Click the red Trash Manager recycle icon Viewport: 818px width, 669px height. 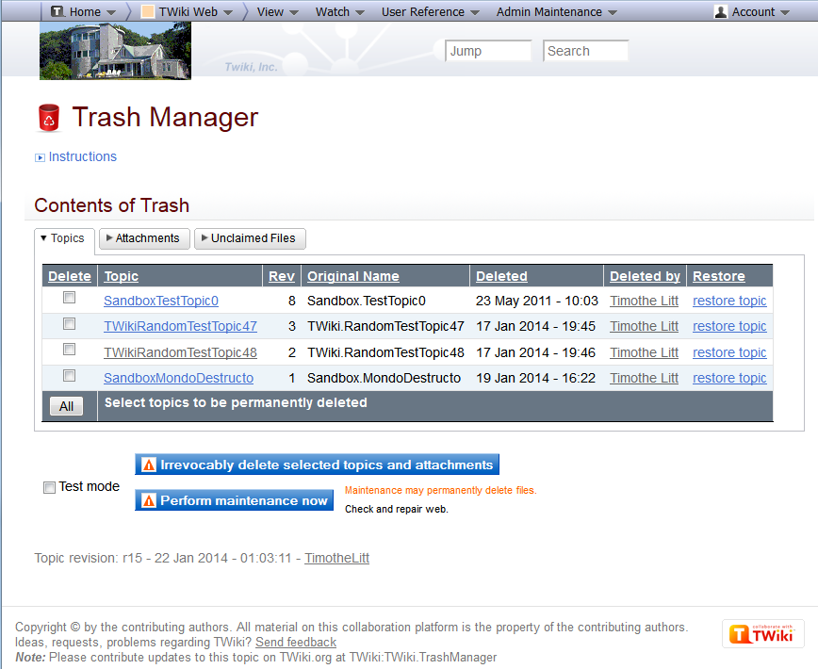coord(48,118)
